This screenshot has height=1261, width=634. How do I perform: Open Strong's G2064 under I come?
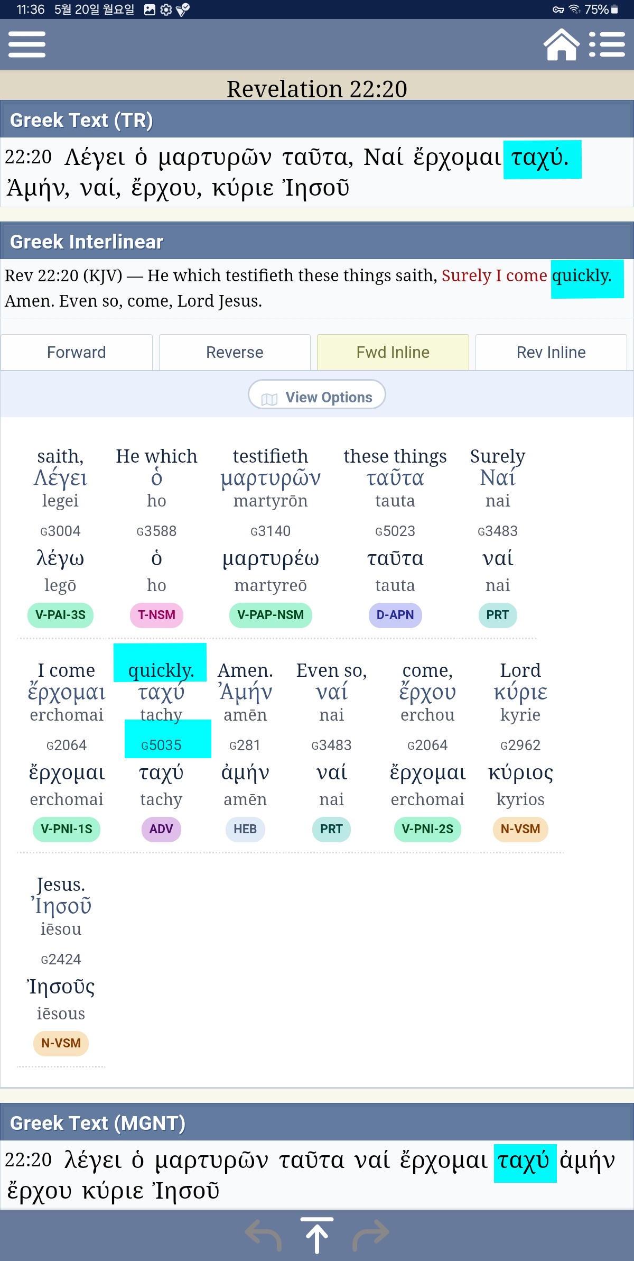pyautogui.click(x=67, y=745)
